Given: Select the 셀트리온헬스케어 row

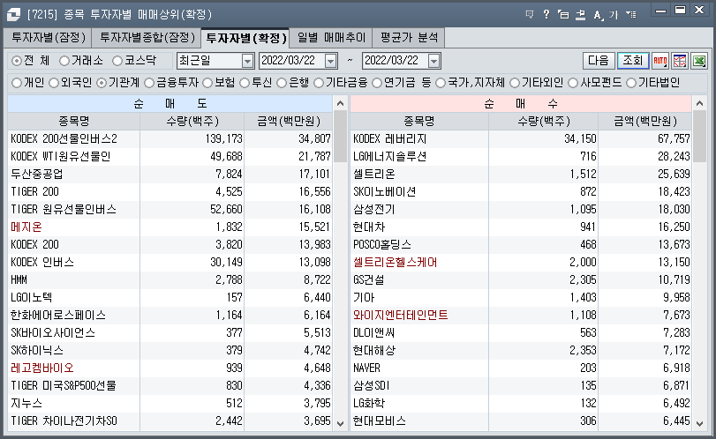Looking at the screenshot, I should (x=521, y=262).
